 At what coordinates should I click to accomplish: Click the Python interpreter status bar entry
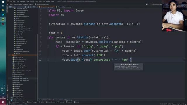pyautogui.click(x=181, y=104)
